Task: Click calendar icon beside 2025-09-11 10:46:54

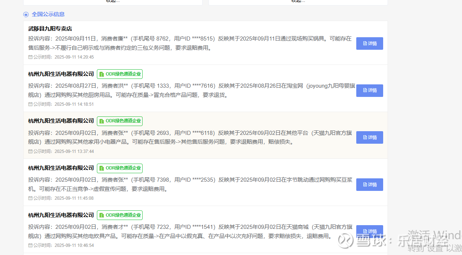Action: (30, 245)
